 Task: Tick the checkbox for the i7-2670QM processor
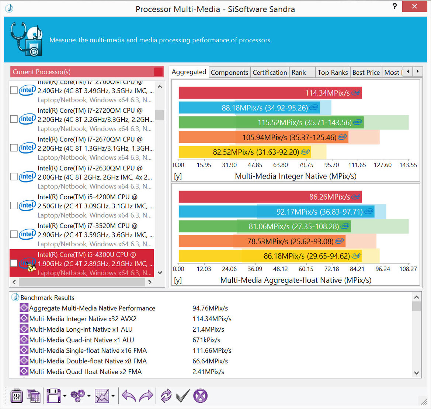point(14,148)
